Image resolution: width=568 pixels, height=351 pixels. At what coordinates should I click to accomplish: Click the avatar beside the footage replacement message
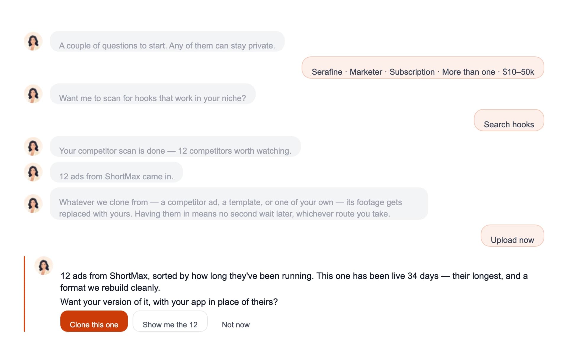point(33,204)
